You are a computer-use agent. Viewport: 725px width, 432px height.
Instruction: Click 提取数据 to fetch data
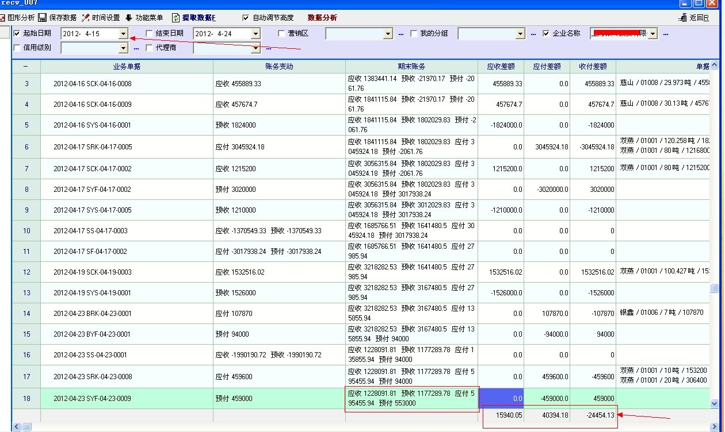pyautogui.click(x=194, y=18)
